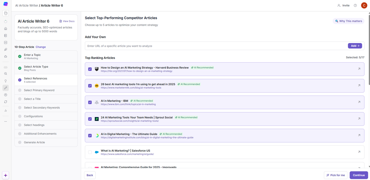Check the What is AI Marketing Salesforce checkbox
The image size is (370, 180).
(x=90, y=152)
